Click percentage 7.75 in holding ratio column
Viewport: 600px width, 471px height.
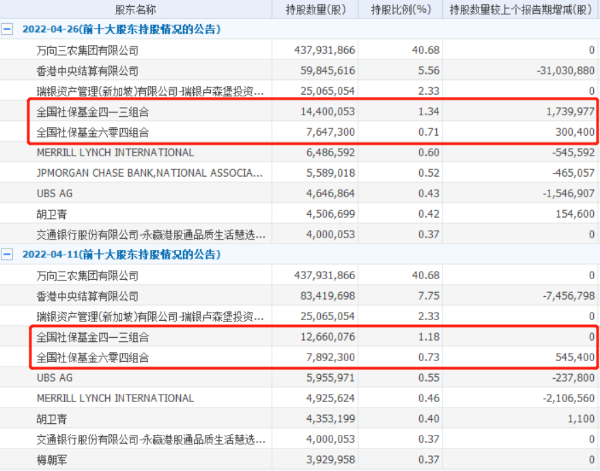pyautogui.click(x=429, y=296)
